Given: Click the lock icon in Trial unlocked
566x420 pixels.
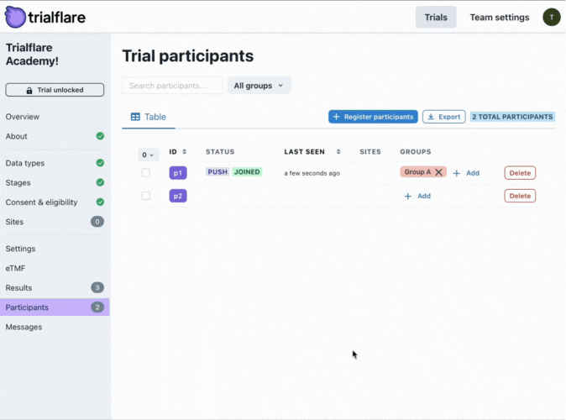Looking at the screenshot, I should pyautogui.click(x=29, y=90).
